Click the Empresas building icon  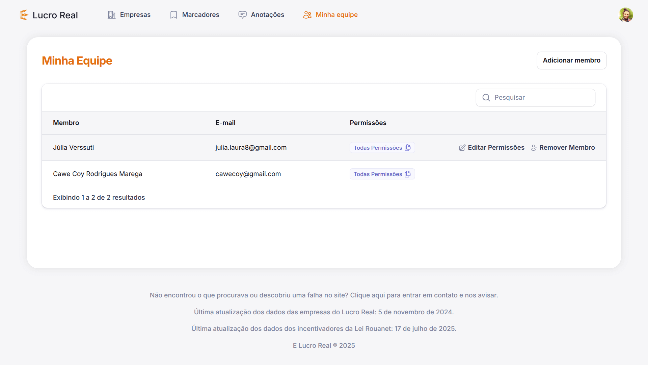[111, 15]
